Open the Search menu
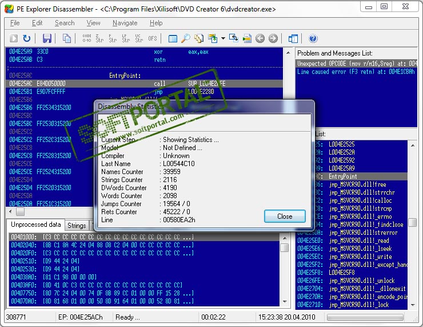Image resolution: width=423 pixels, height=327 pixels. point(65,23)
